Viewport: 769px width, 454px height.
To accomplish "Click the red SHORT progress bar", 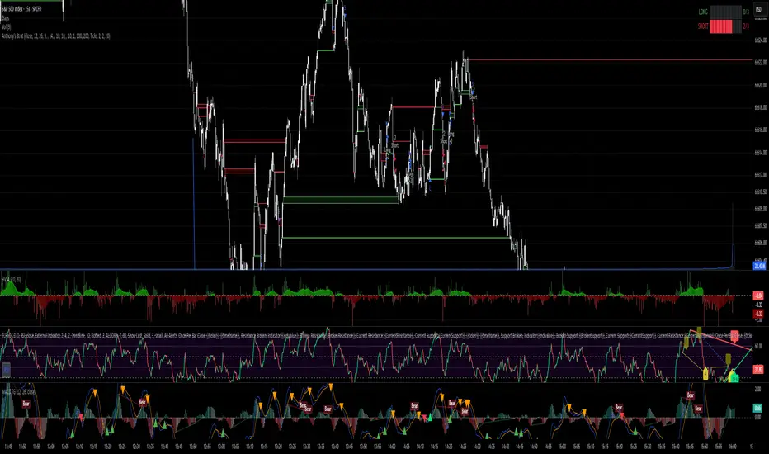I will pyautogui.click(x=721, y=26).
